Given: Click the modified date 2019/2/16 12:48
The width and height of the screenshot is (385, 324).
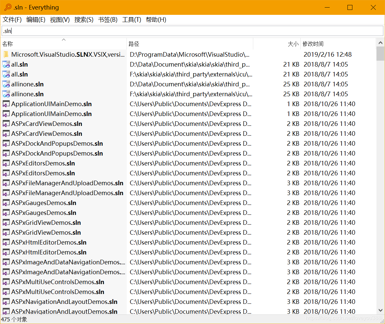Looking at the screenshot, I should tap(328, 54).
